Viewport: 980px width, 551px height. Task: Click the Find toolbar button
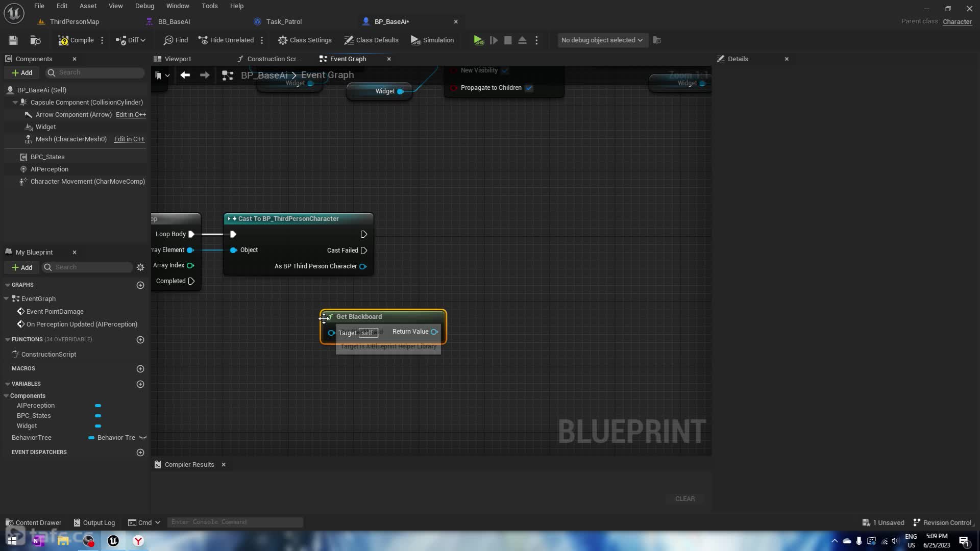click(x=176, y=40)
